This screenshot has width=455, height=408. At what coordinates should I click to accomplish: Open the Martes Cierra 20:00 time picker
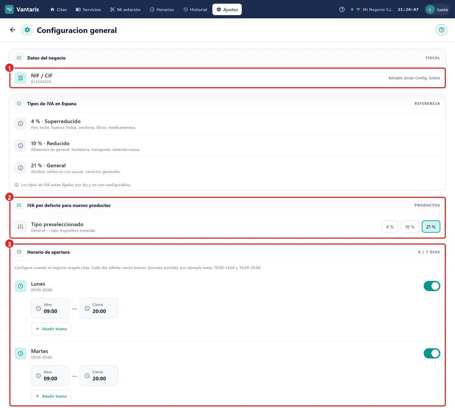coord(99,375)
